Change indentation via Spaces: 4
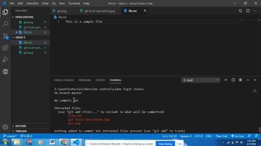 (x=186, y=136)
